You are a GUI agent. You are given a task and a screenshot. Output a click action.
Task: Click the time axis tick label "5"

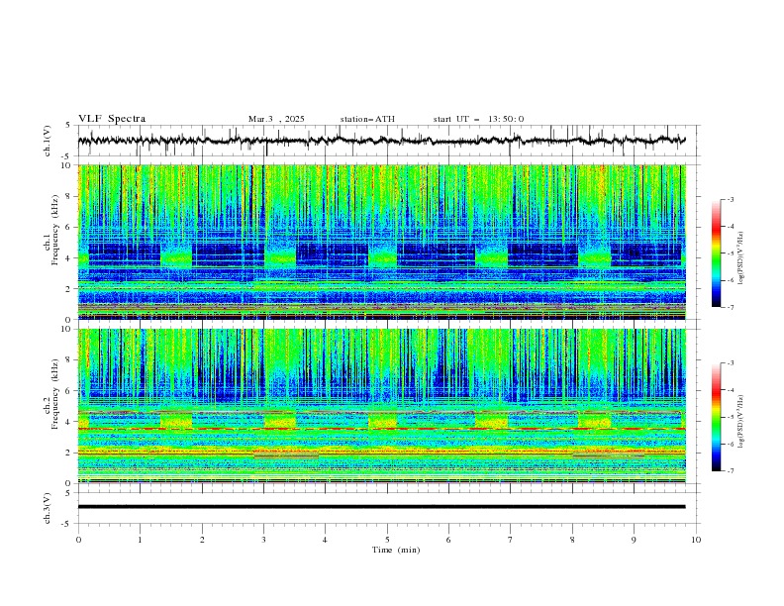(387, 540)
